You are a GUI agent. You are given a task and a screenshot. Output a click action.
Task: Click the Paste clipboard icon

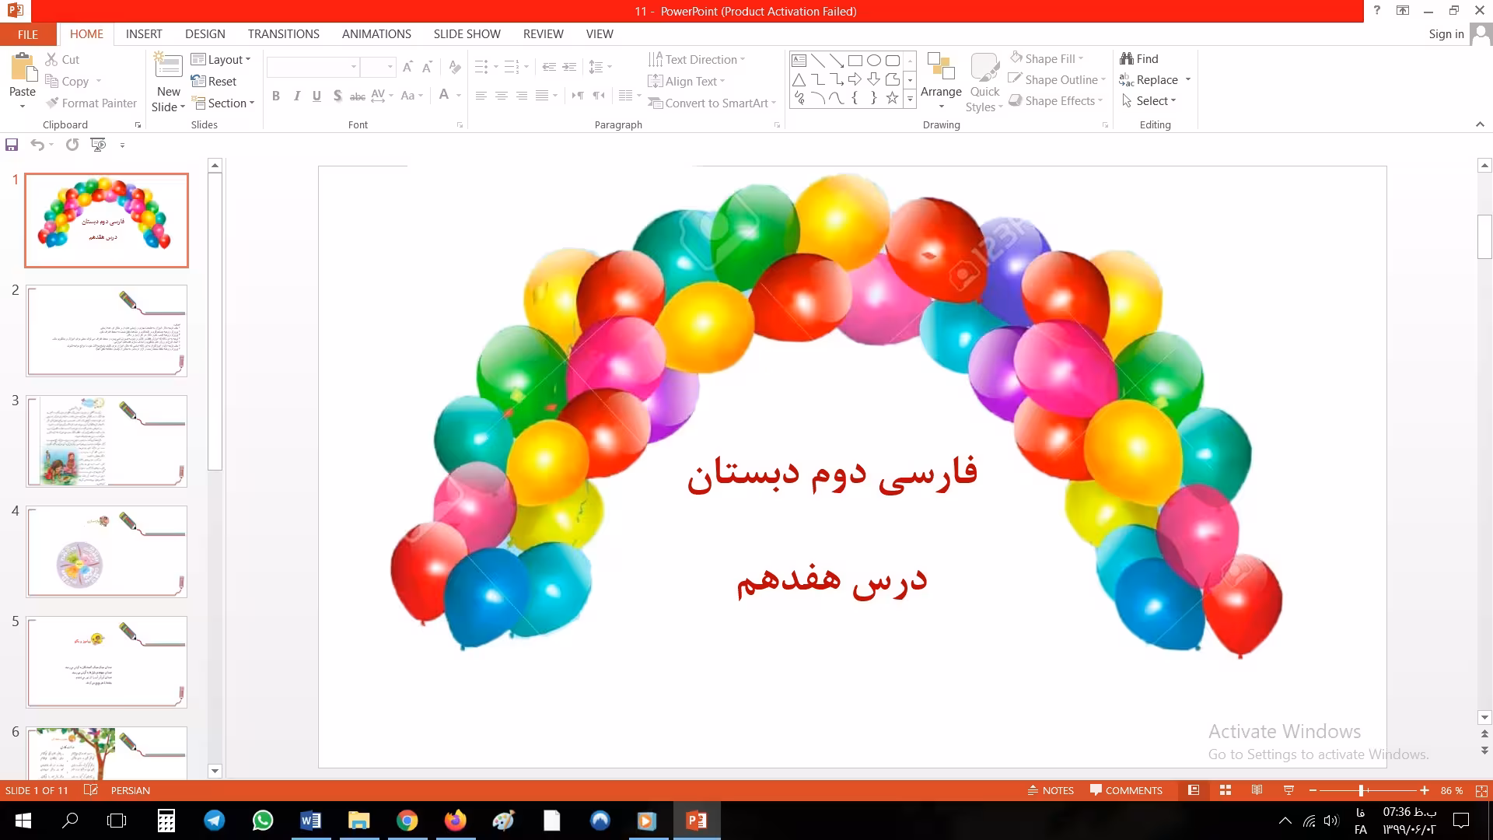[x=23, y=68]
